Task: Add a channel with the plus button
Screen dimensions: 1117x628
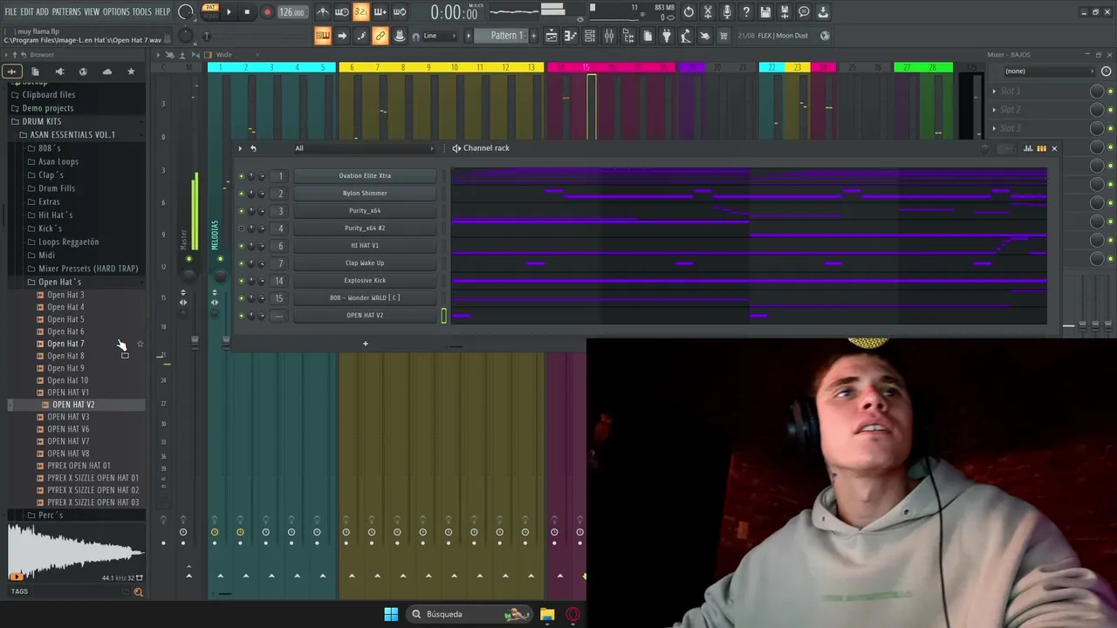Action: [x=366, y=344]
